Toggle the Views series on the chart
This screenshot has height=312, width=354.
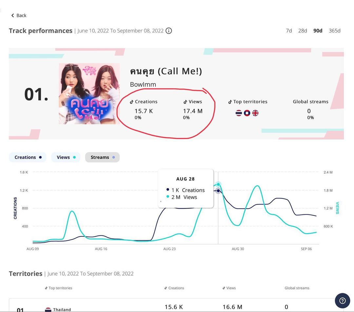point(66,157)
